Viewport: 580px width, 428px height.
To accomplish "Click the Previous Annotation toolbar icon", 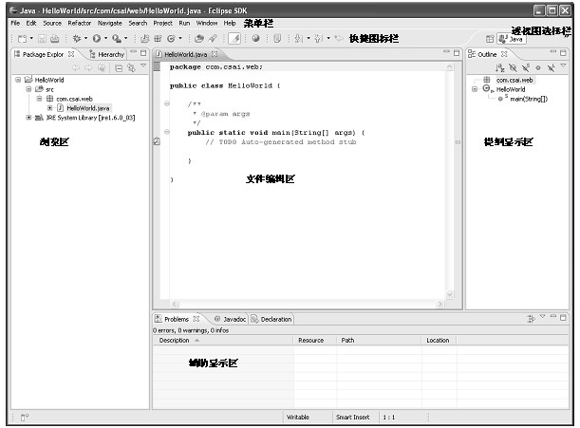I will tap(319, 39).
